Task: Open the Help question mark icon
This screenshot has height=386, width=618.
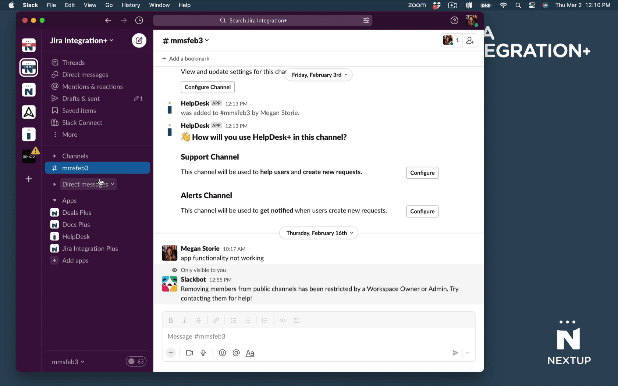Action: (454, 21)
